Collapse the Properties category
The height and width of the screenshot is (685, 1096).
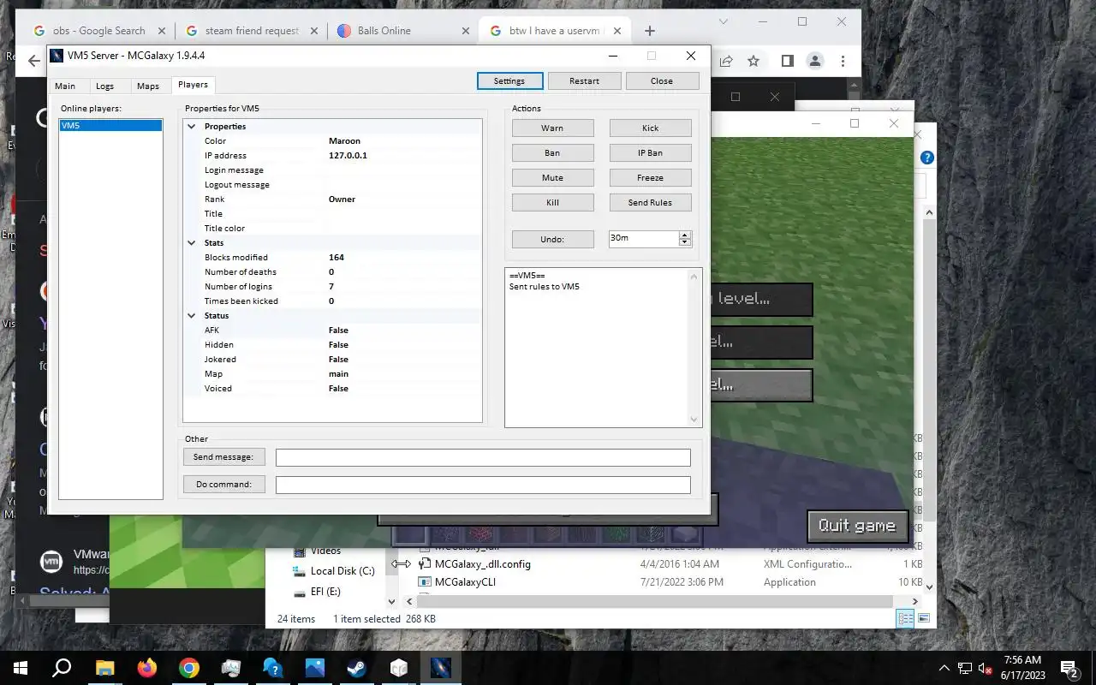192,126
